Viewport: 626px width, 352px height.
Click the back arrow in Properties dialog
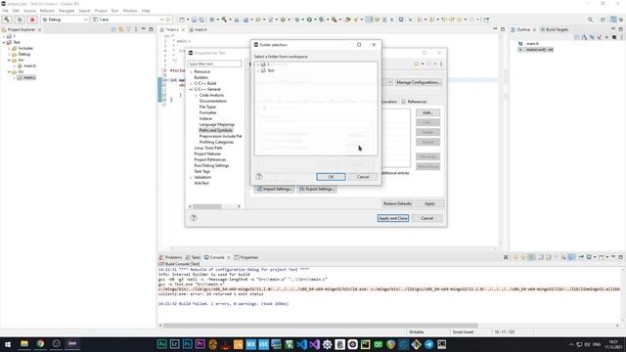point(416,64)
